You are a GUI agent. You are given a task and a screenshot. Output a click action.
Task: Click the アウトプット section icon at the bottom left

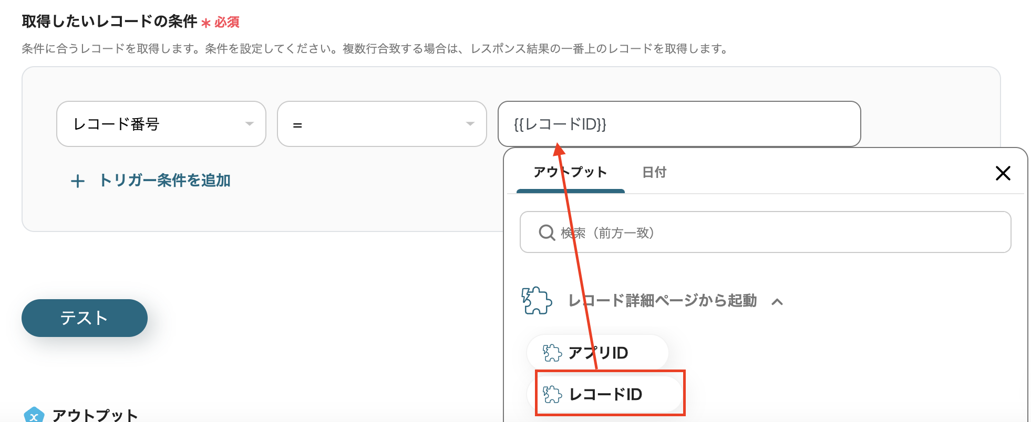coord(34,415)
